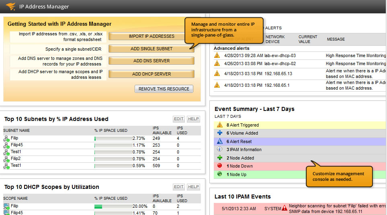Image resolution: width=387 pixels, height=215 pixels.
Task: Click subnet icon next to Filip
Action: (6, 139)
